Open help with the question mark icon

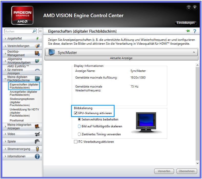(x=195, y=31)
